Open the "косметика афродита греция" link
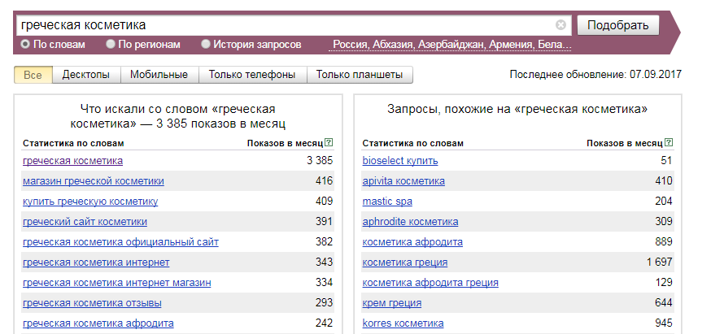This screenshot has height=334, width=711. [430, 283]
